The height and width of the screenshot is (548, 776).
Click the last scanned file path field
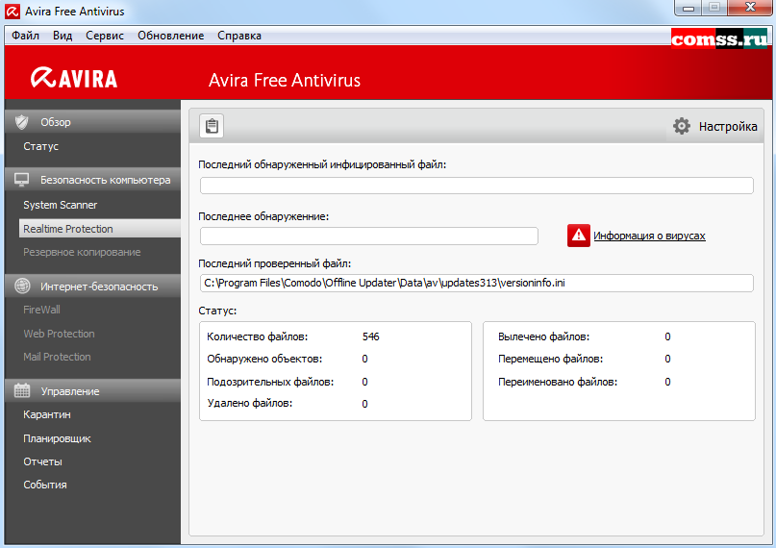click(477, 283)
